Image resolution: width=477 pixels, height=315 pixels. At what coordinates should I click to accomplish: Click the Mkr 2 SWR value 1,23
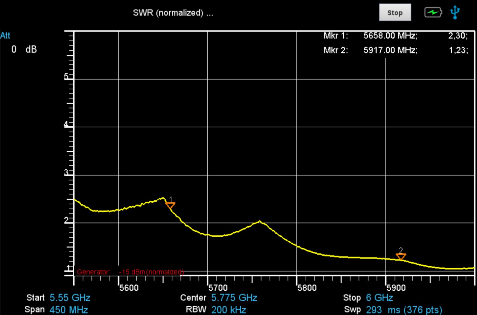click(458, 50)
